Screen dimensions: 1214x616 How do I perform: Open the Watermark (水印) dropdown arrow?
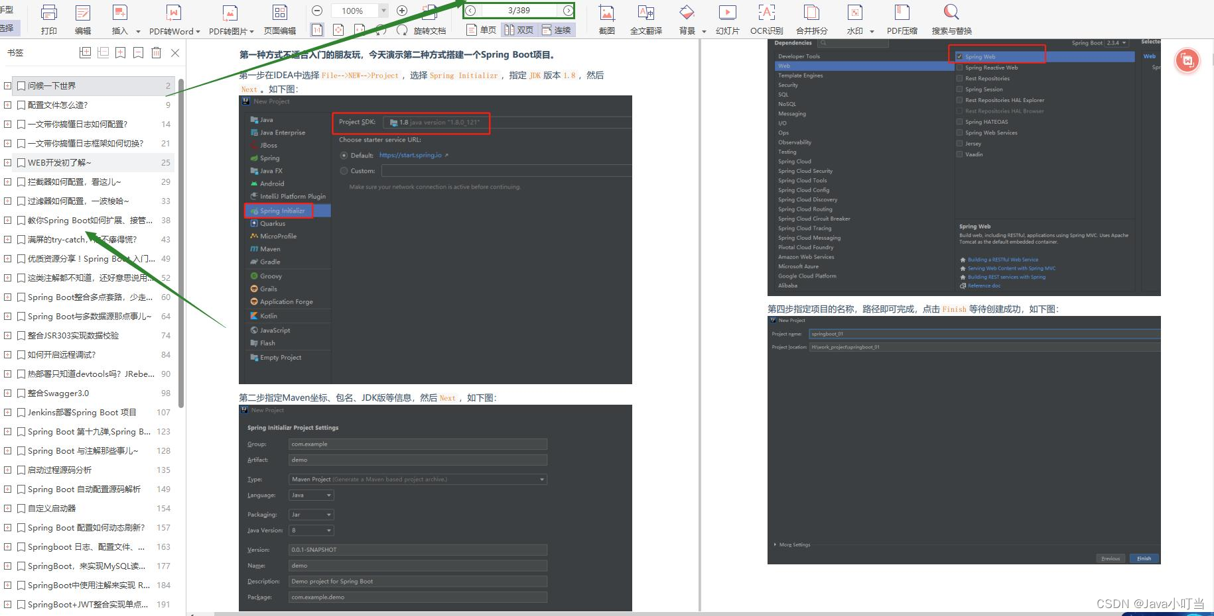(x=872, y=31)
